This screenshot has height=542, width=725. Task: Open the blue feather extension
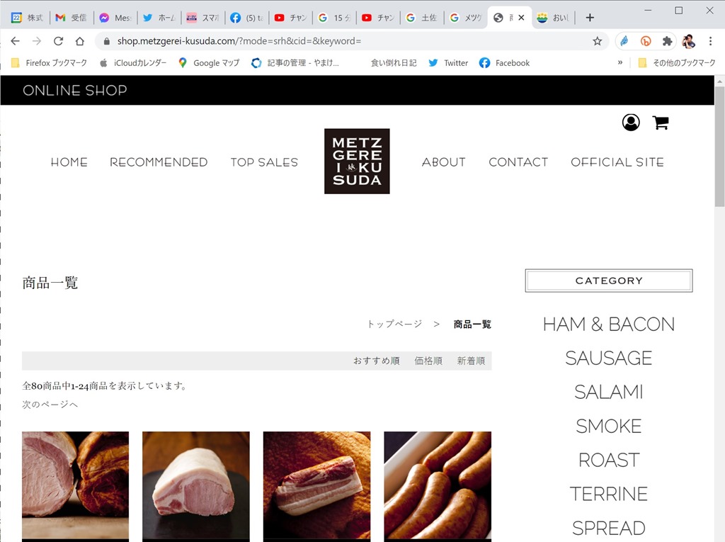tap(624, 41)
